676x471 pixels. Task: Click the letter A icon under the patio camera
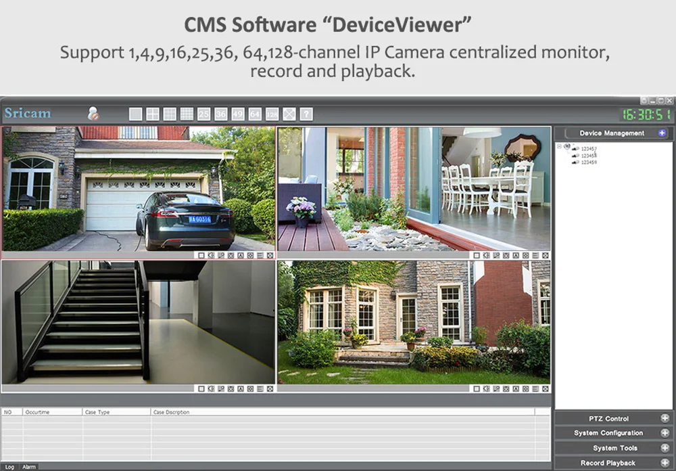[x=516, y=256]
